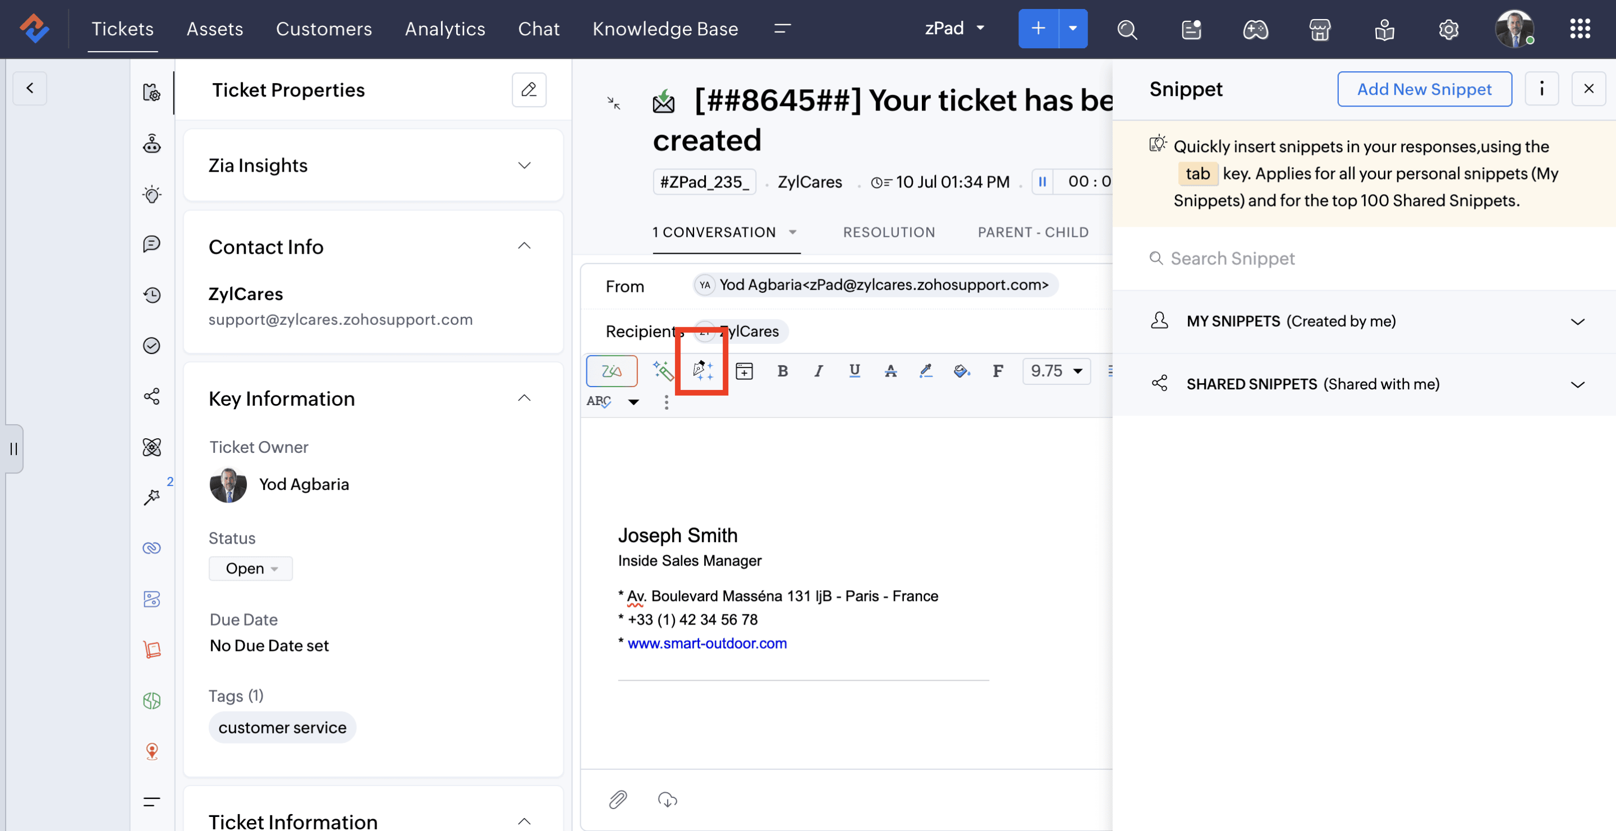
Task: Open the gamepad icon in top bar
Action: (1255, 30)
